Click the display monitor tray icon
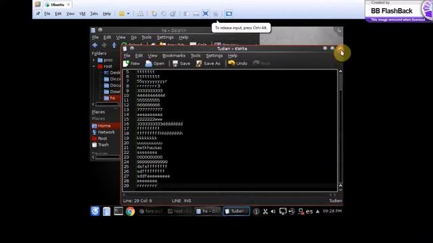The height and width of the screenshot is (243, 433). 283,211
